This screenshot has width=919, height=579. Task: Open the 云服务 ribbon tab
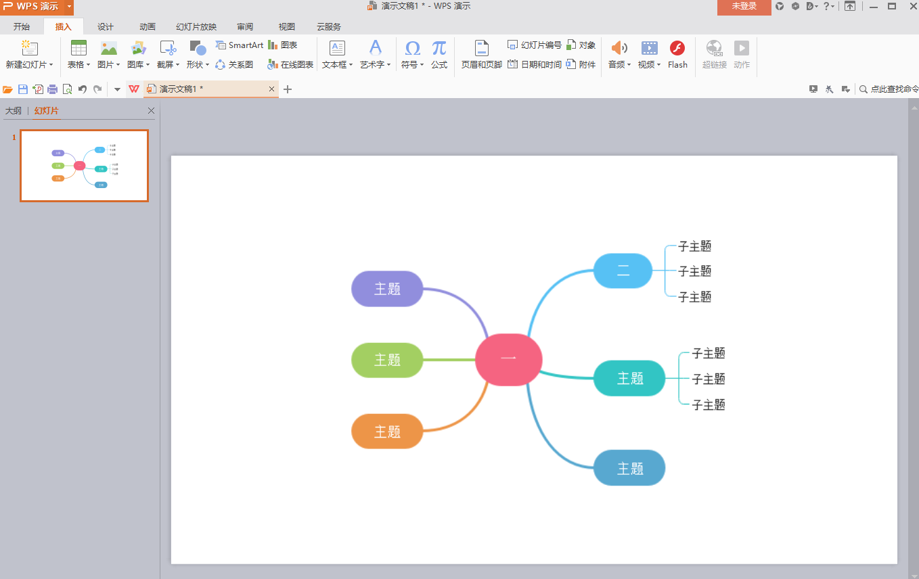[x=329, y=27]
